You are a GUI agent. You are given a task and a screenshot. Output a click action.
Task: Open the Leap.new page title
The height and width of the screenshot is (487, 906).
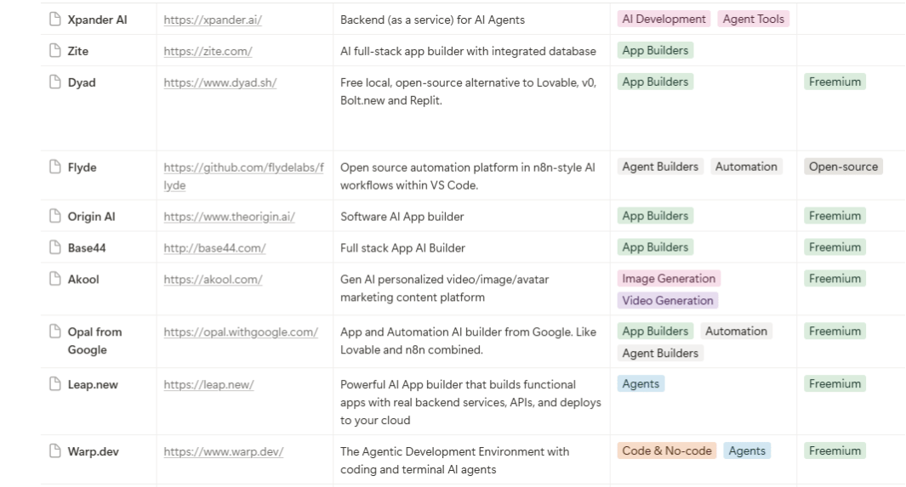[93, 384]
